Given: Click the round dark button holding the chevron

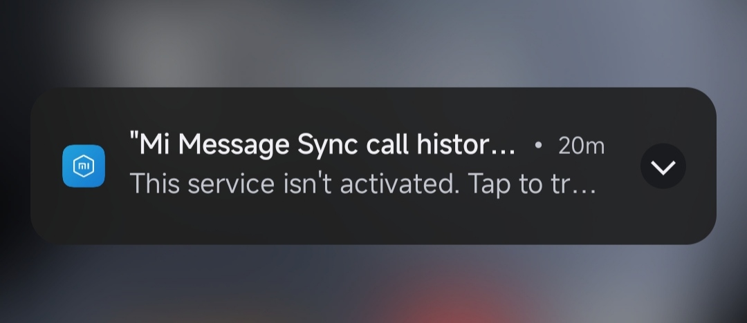Looking at the screenshot, I should click(663, 166).
